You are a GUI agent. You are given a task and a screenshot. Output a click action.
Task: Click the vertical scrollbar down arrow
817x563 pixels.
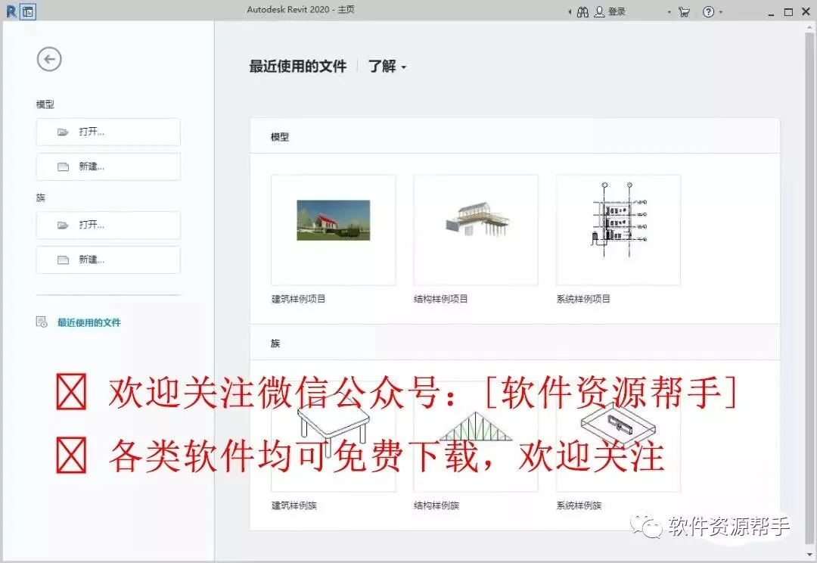[810, 554]
